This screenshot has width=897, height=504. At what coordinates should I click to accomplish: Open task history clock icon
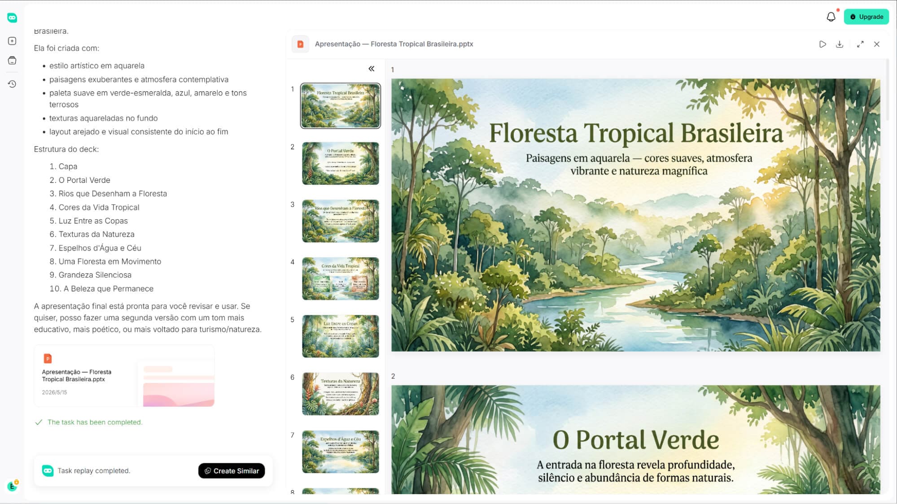[x=12, y=84]
